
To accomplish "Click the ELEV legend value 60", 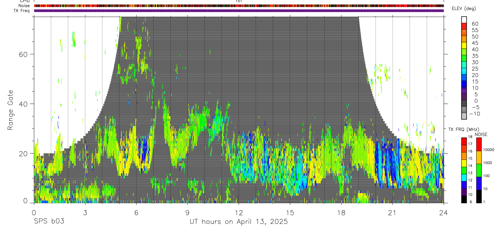I will (x=475, y=24).
